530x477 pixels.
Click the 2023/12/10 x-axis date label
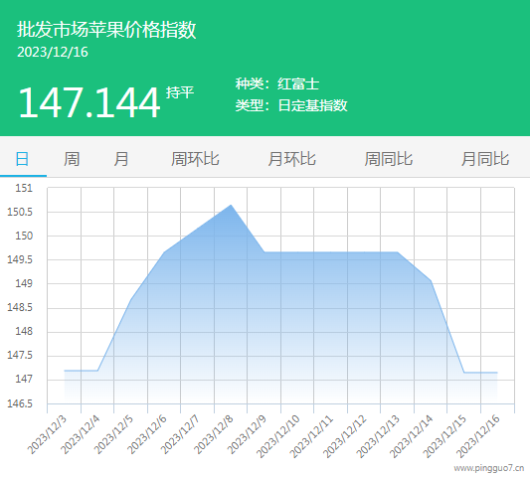tap(278, 436)
